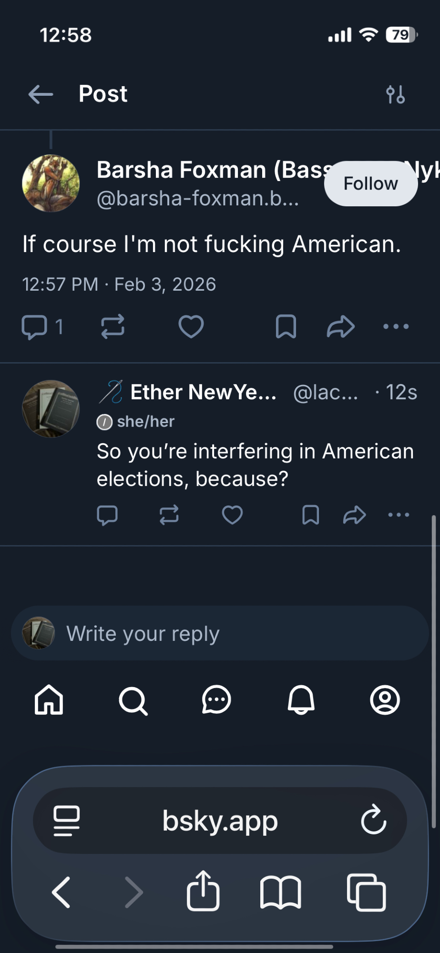
Task: Like the "not fucking American" post
Action: (191, 327)
